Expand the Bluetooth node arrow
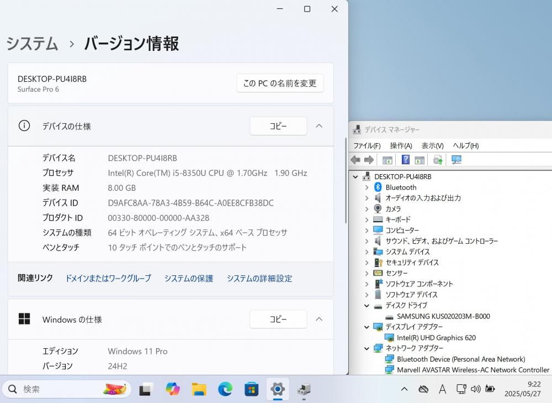 pos(367,187)
